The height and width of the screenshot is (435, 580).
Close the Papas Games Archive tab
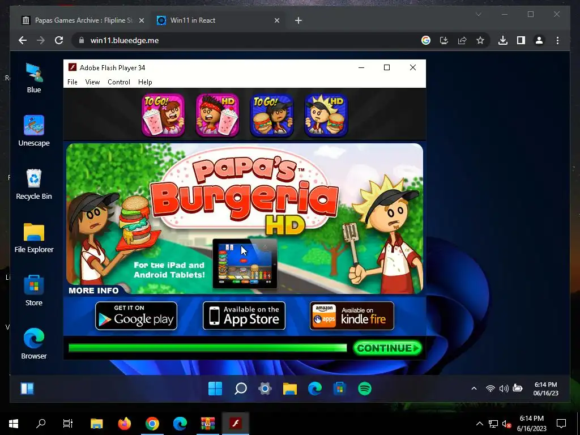coord(141,20)
